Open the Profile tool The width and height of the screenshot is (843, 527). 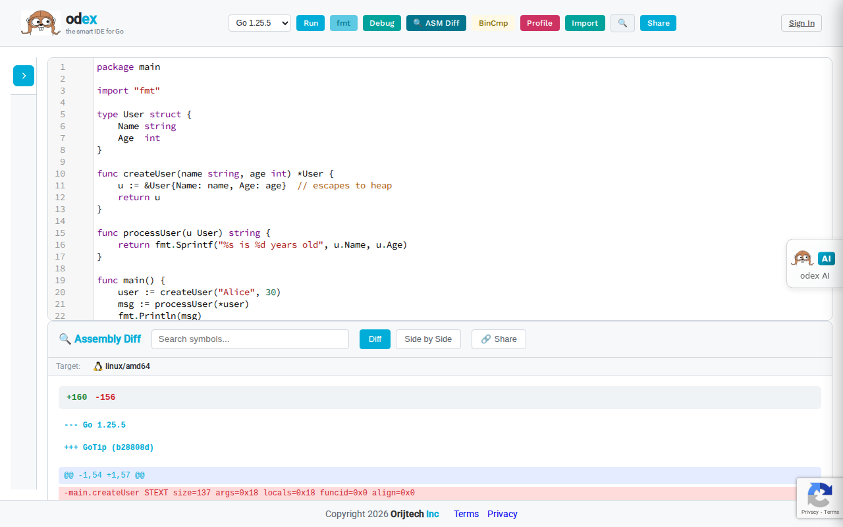tap(539, 22)
